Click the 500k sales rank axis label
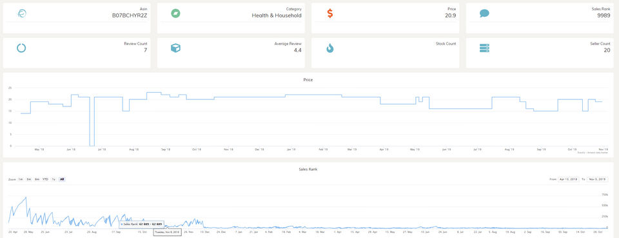The height and width of the screenshot is (238, 619). (604, 206)
